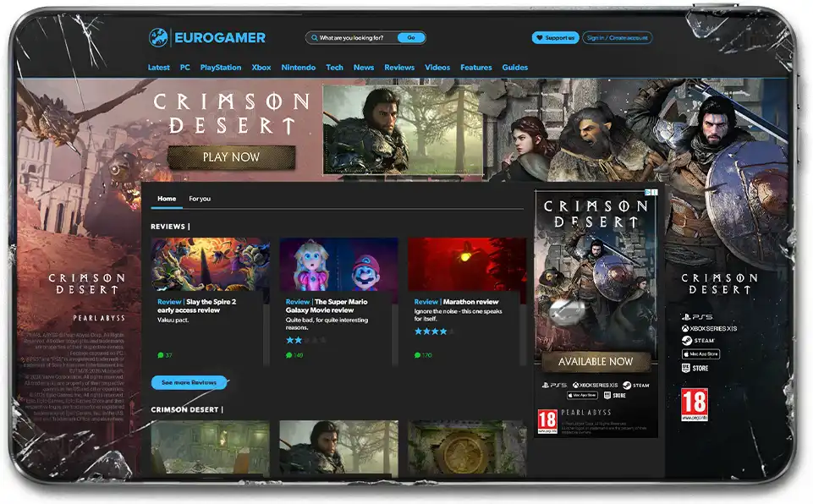Click the 'Vakuu pact.' subtitle text
The width and height of the screenshot is (813, 504).
pos(173,320)
